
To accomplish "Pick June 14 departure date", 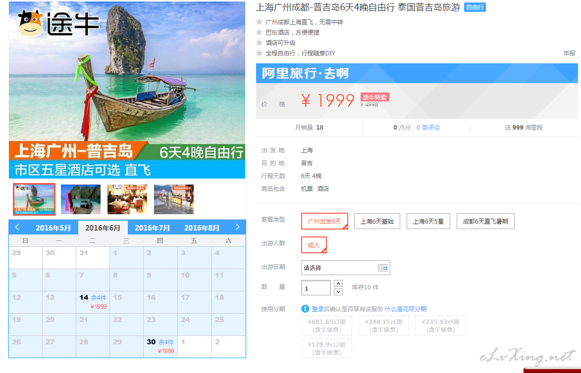I will pyautogui.click(x=93, y=302).
